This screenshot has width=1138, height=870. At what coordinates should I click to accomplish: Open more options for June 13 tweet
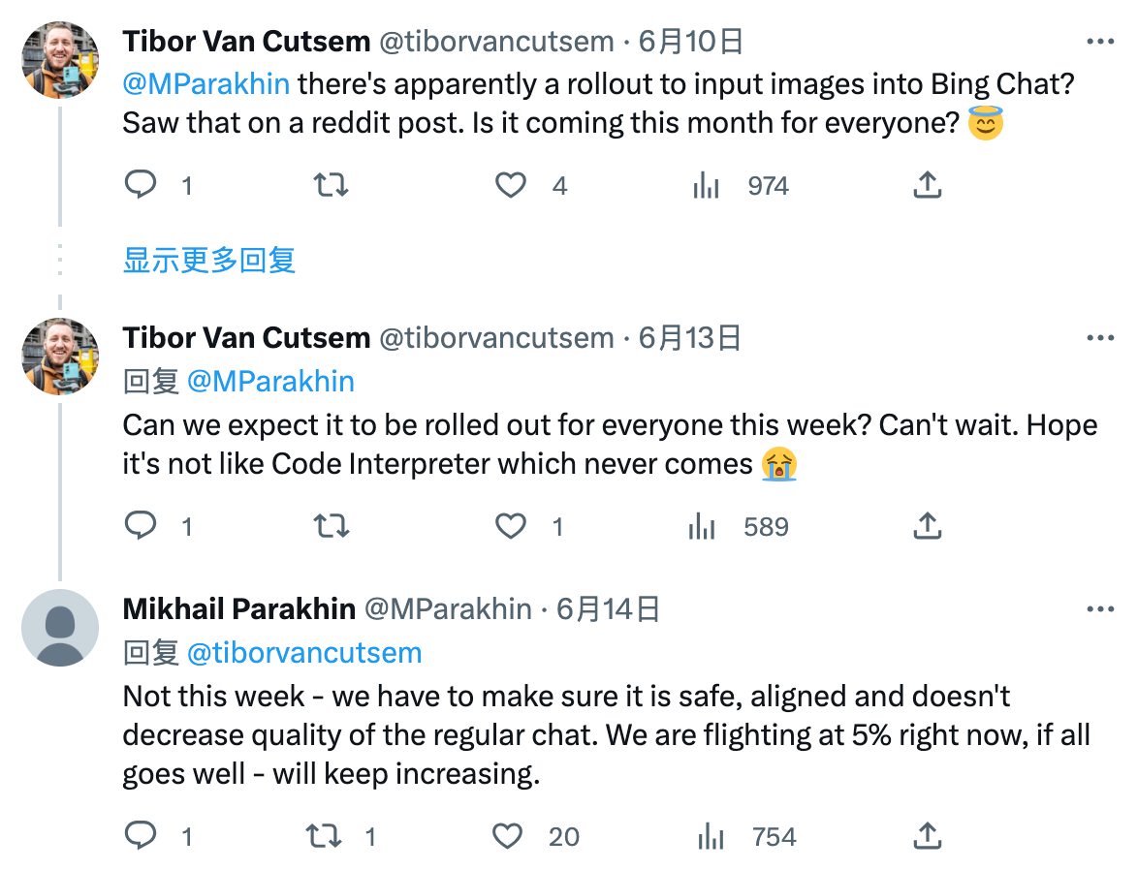pos(1100,338)
